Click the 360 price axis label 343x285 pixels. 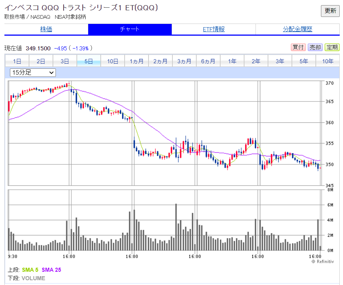pos(330,122)
